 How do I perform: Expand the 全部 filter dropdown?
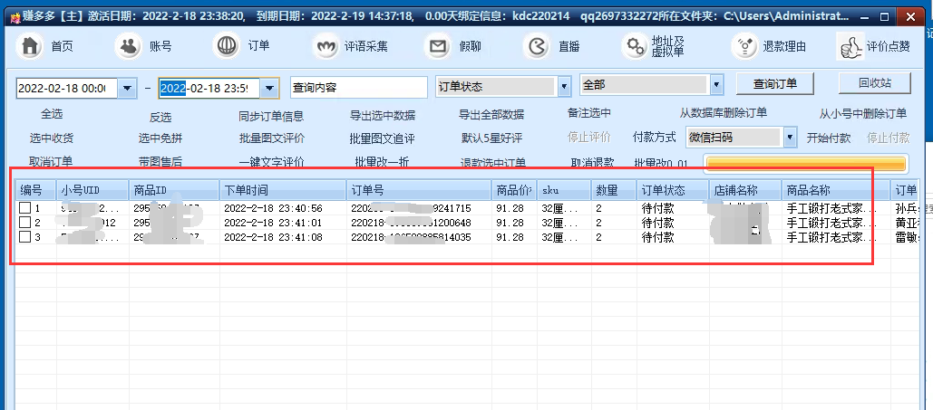(716, 85)
